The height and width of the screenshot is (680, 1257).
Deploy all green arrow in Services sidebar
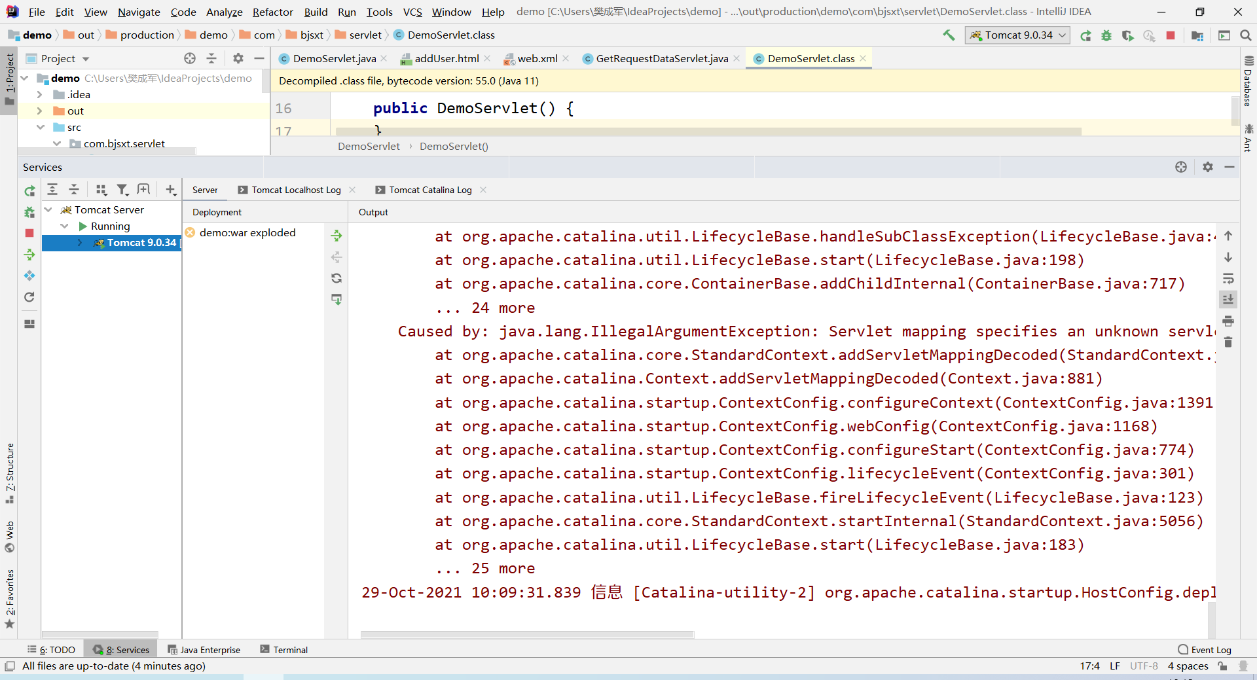coord(29,255)
